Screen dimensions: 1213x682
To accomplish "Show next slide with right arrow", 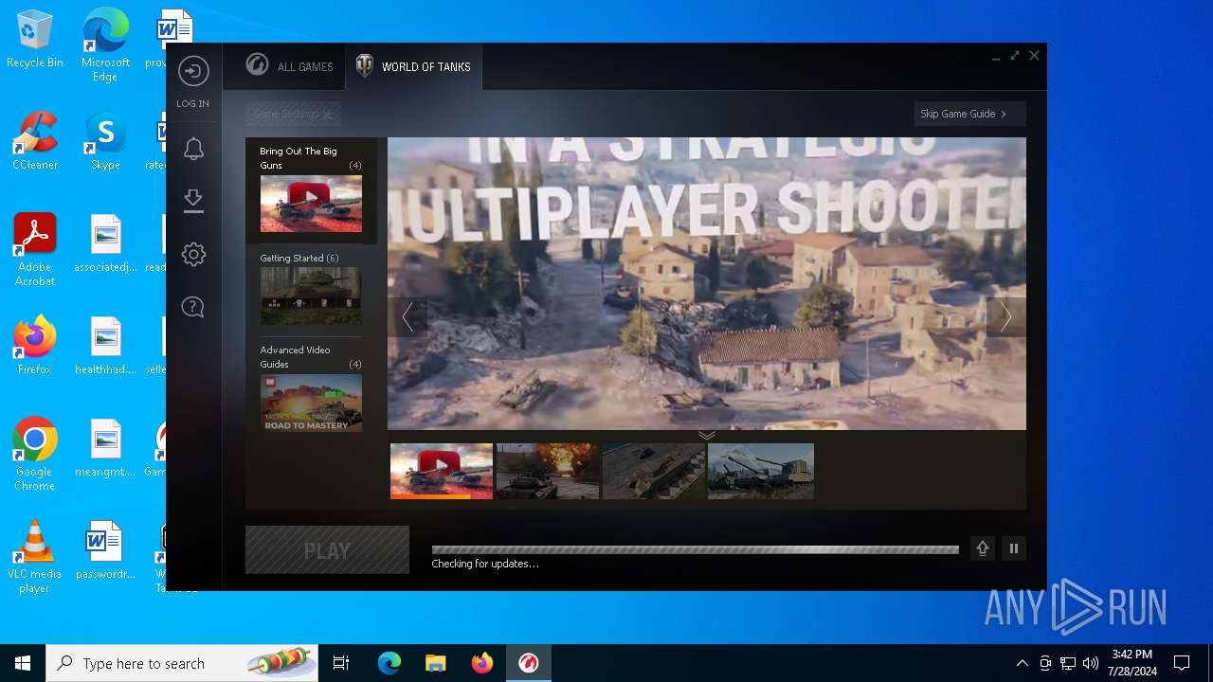I will pos(1005,316).
